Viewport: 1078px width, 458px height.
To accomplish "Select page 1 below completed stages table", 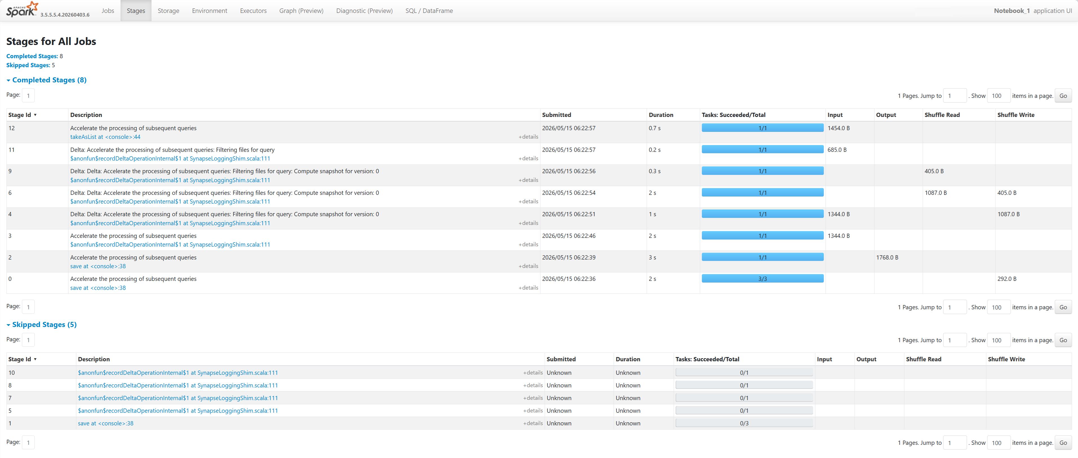I will 28,307.
